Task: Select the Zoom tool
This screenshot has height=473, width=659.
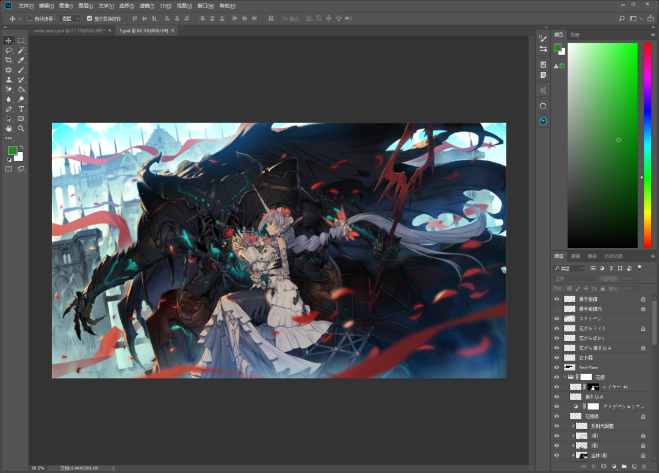Action: (x=21, y=129)
